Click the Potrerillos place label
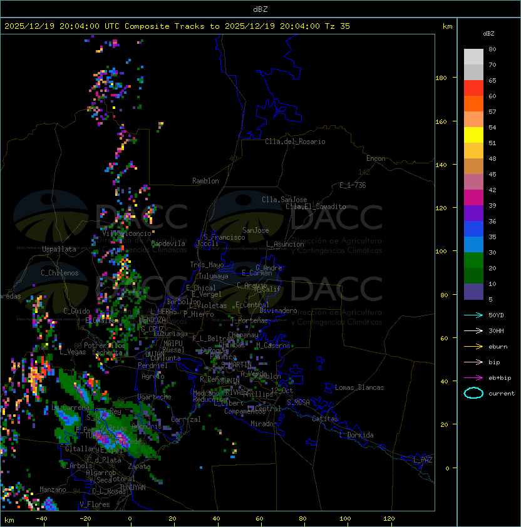This screenshot has height=527, width=521. (105, 345)
